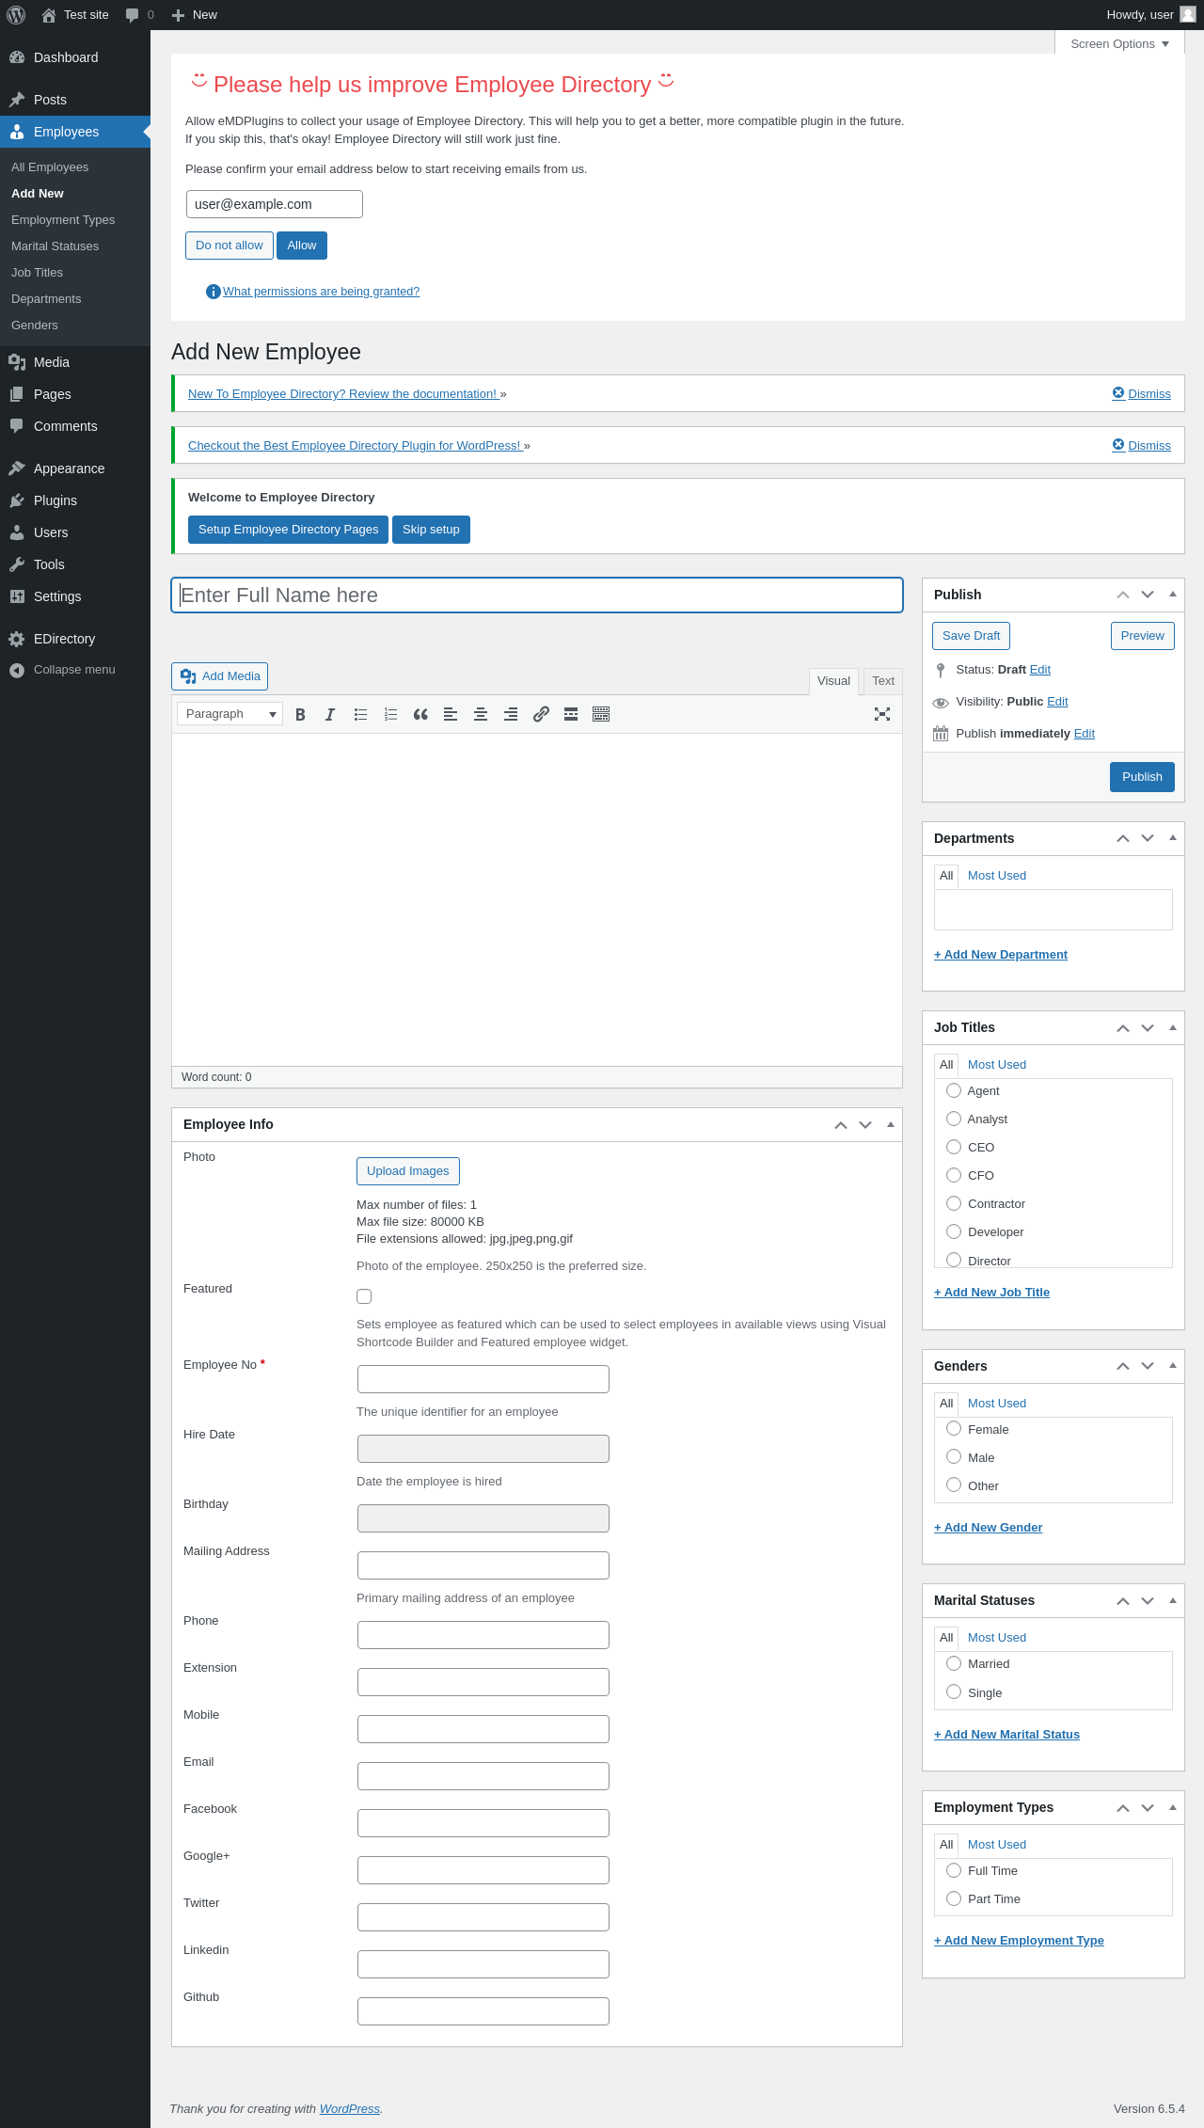Align text center in editor

pyautogui.click(x=481, y=714)
